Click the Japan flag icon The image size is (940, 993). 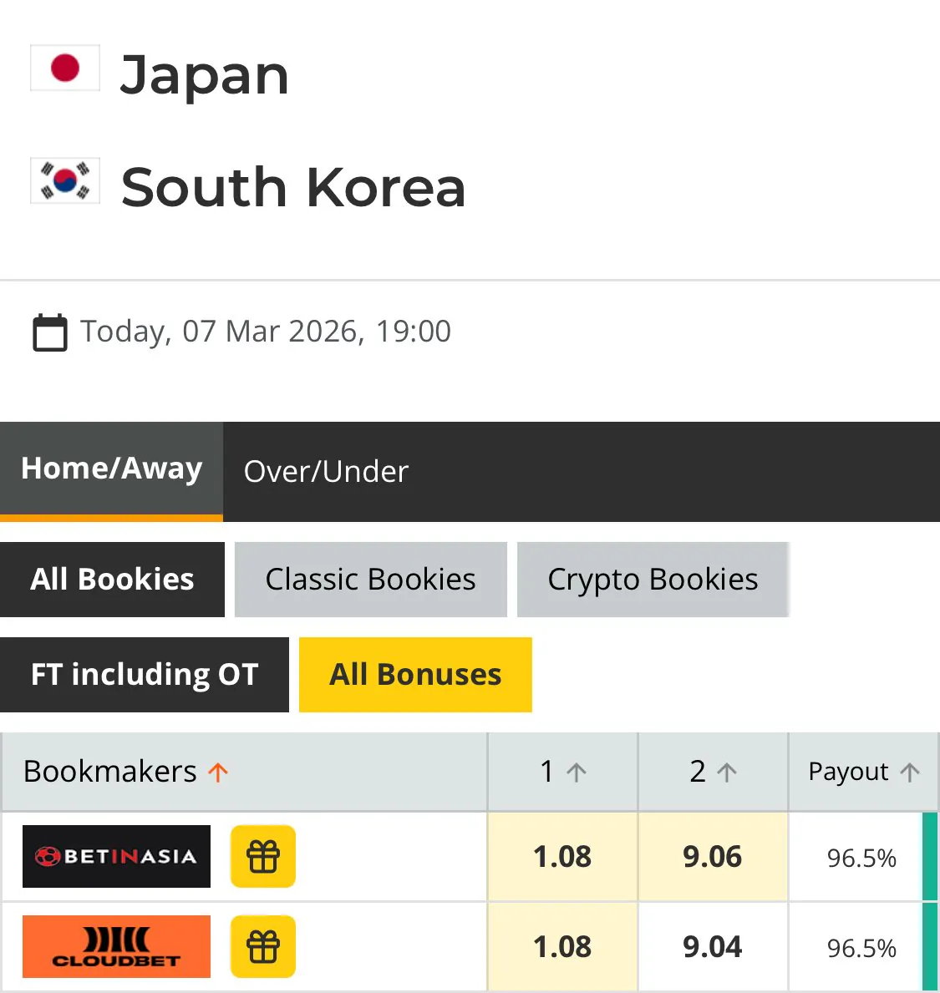coord(65,68)
